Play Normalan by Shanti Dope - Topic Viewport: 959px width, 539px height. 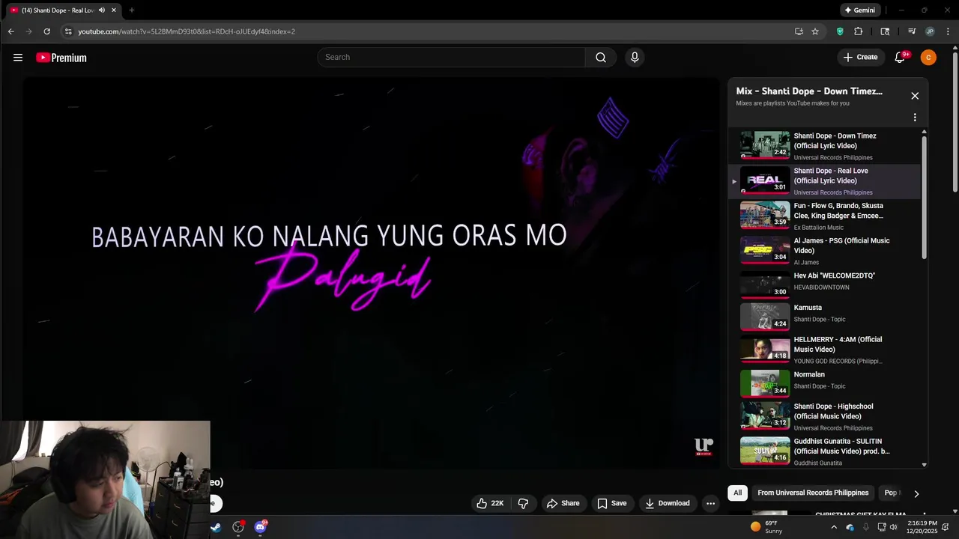tap(824, 383)
